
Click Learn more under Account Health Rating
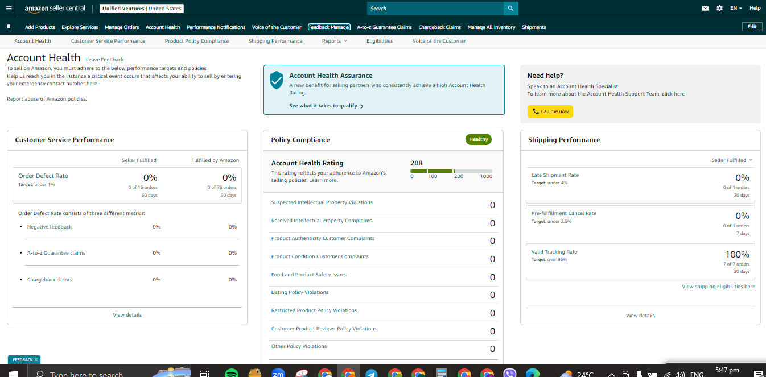(323, 180)
